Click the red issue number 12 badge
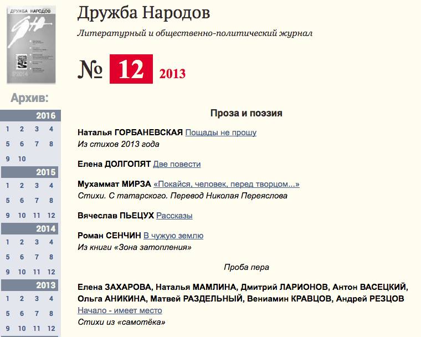Screen dimensions: 421x337 pos(131,69)
